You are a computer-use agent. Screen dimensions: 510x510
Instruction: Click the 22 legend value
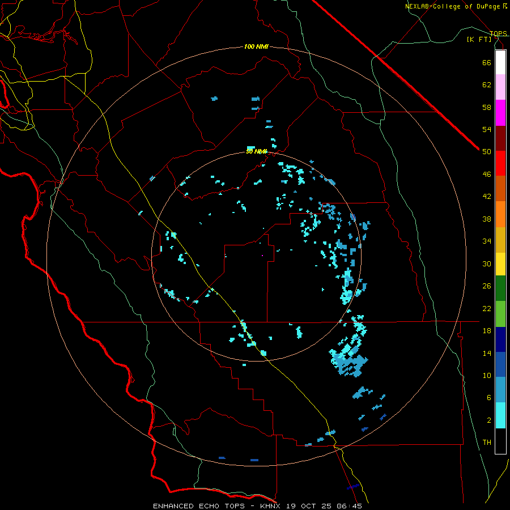click(x=487, y=308)
